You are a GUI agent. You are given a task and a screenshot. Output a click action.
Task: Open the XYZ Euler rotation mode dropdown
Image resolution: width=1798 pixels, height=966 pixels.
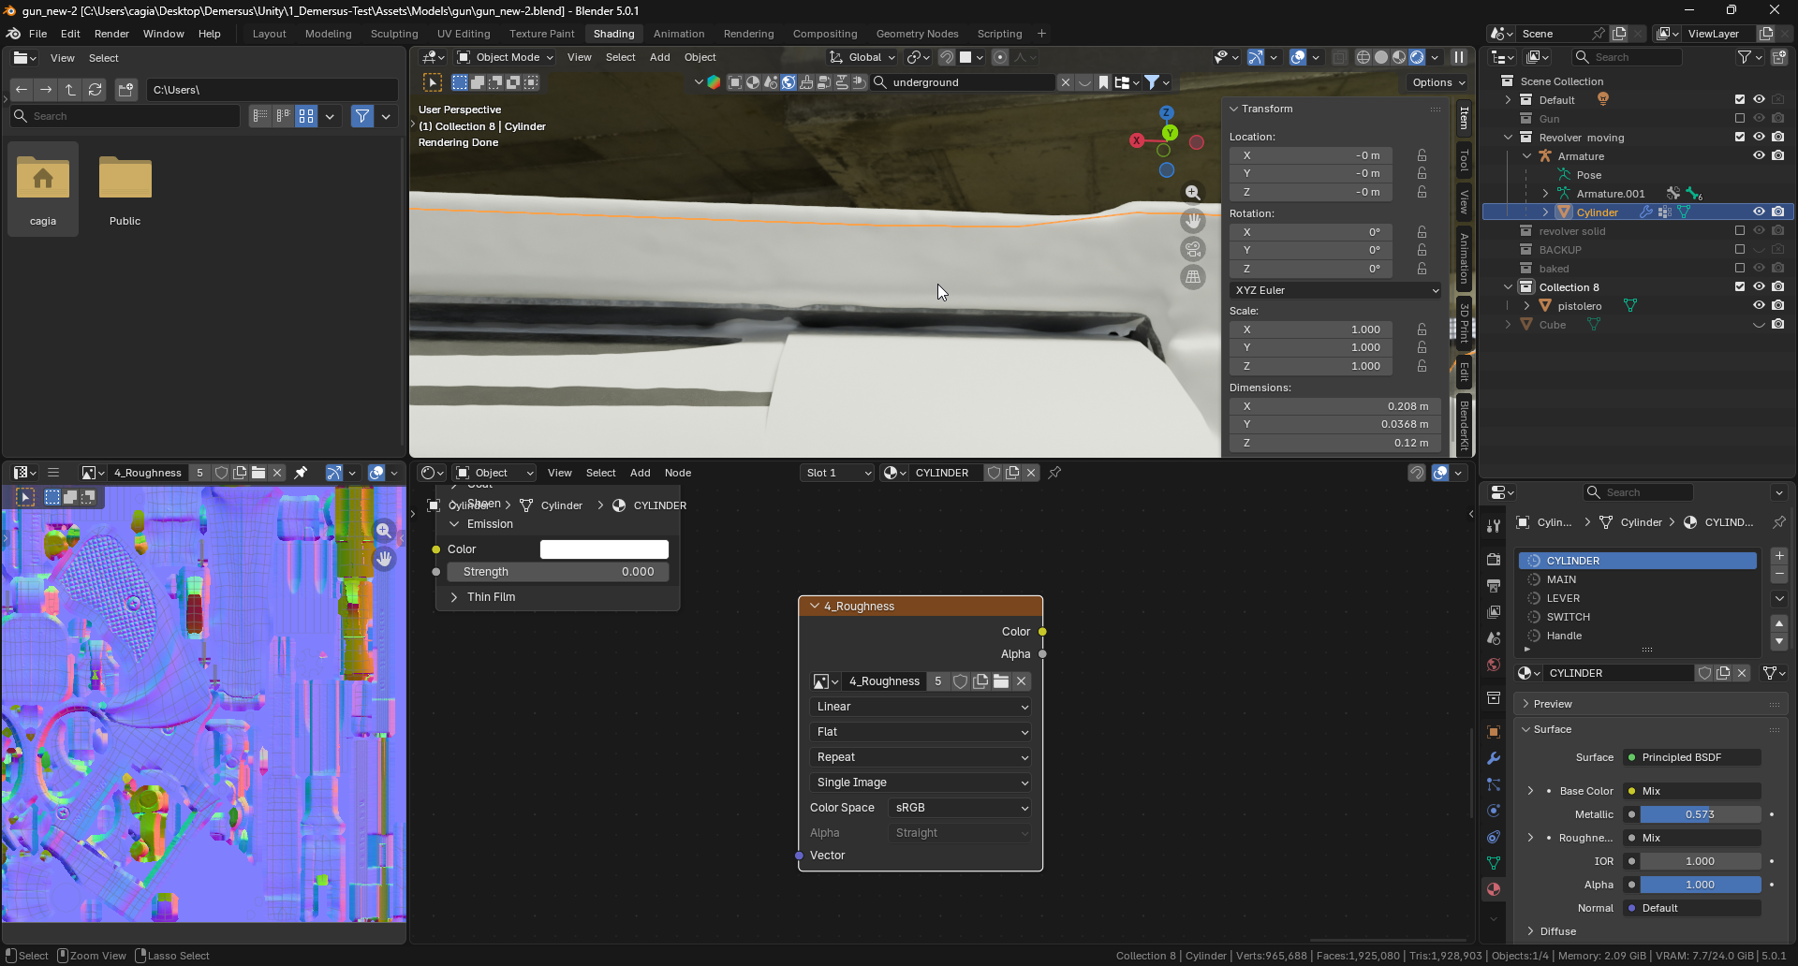pos(1335,290)
